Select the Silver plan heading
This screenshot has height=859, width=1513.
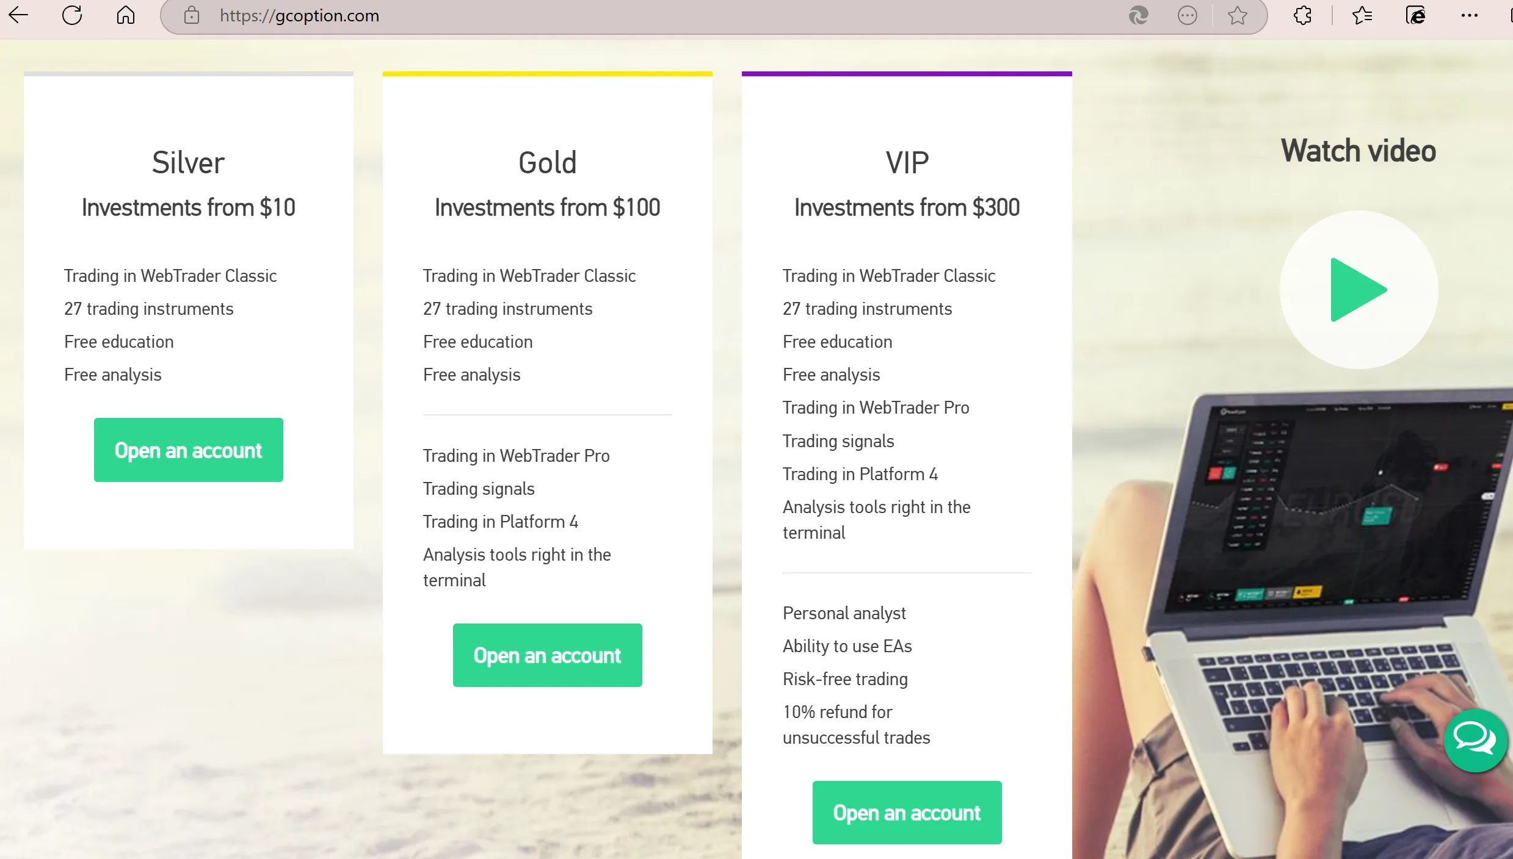[188, 163]
